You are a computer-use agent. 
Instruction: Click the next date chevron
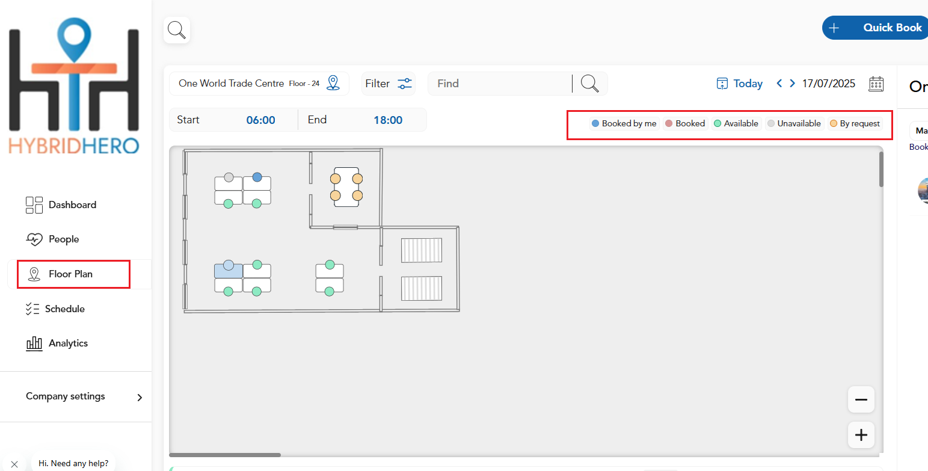[x=792, y=84]
